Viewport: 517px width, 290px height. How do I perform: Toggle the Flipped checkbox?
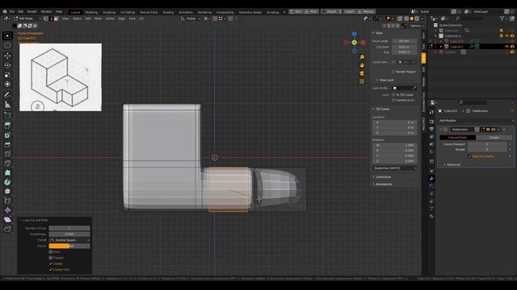[x=50, y=258]
